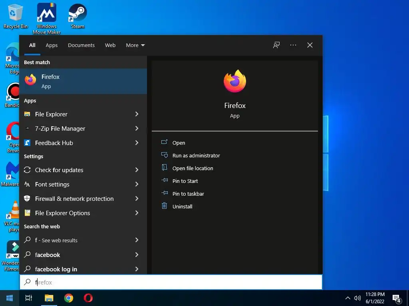
Task: Choose Uninstall for Firefox
Action: tap(182, 206)
